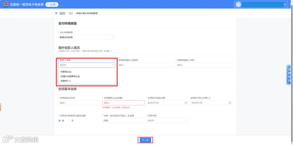Click the tax bureau emblem logo

coord(6,4)
